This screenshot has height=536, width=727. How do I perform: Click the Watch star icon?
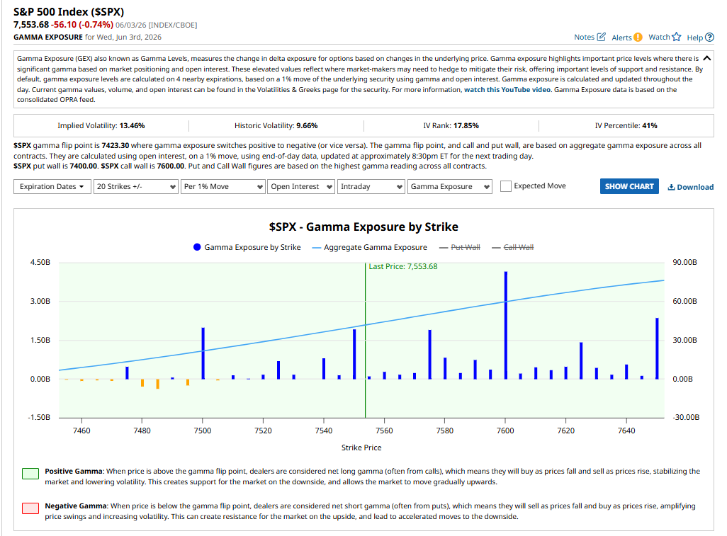coord(677,37)
